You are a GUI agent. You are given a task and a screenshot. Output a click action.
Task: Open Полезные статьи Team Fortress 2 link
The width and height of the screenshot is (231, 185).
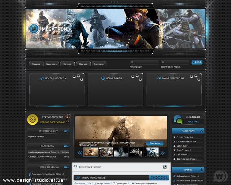pos(47,184)
